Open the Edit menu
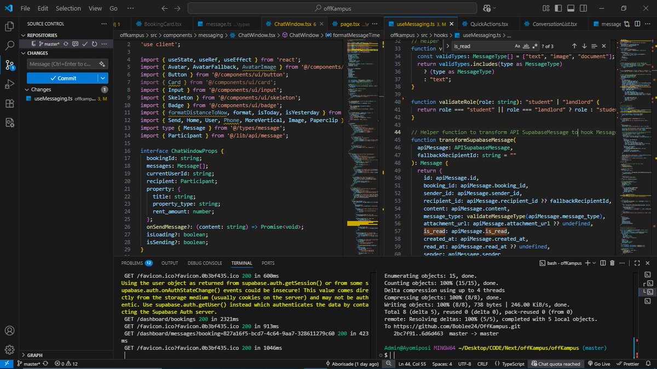This screenshot has height=369, width=657. coord(43,9)
